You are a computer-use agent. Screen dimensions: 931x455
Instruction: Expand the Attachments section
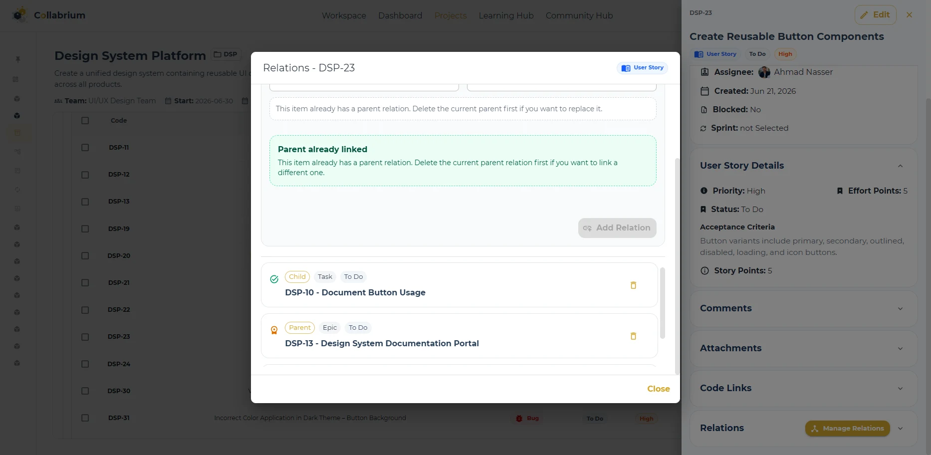[x=900, y=349]
